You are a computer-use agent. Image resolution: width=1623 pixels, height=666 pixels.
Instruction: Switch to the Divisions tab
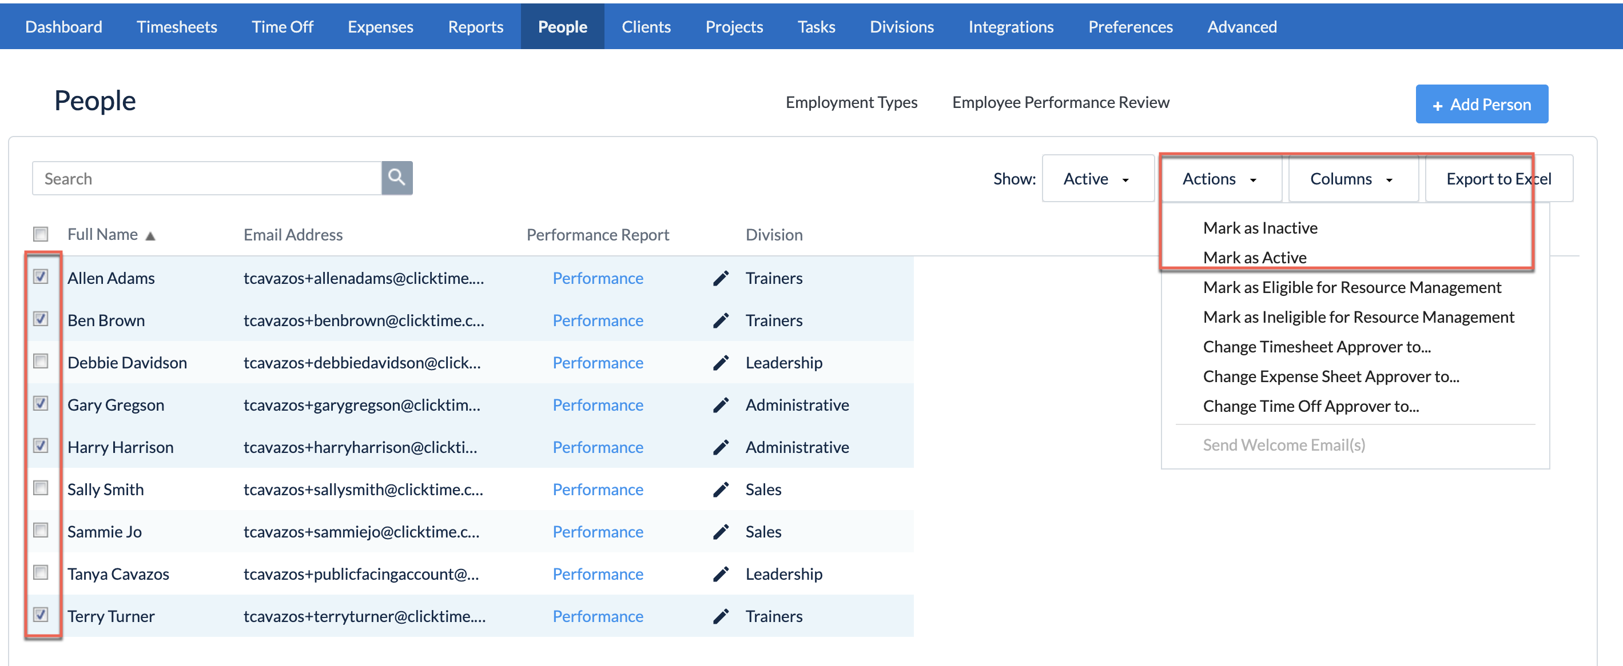pyautogui.click(x=902, y=26)
